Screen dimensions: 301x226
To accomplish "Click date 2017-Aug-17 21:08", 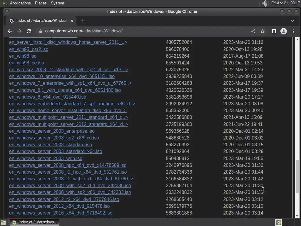I will pos(243,56).
